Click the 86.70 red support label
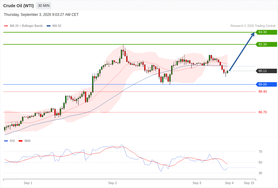The image size is (278, 188). click(262, 112)
